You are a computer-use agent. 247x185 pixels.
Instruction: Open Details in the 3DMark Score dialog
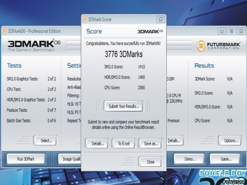point(97,143)
